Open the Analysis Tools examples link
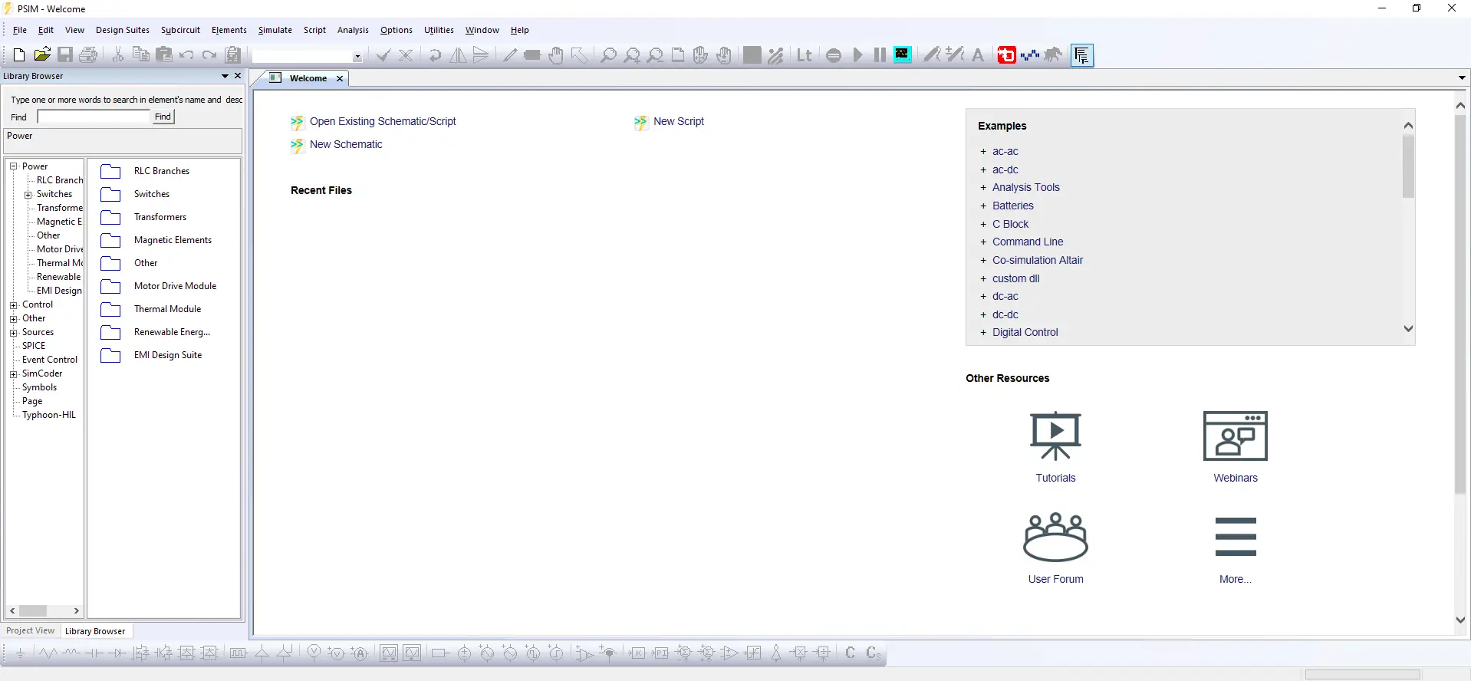Viewport: 1471px width, 681px height. [1026, 187]
